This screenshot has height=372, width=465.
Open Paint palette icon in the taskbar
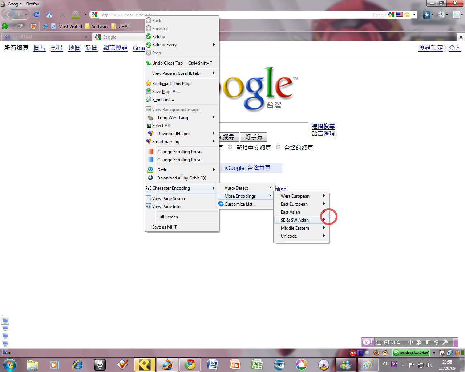tap(368, 364)
